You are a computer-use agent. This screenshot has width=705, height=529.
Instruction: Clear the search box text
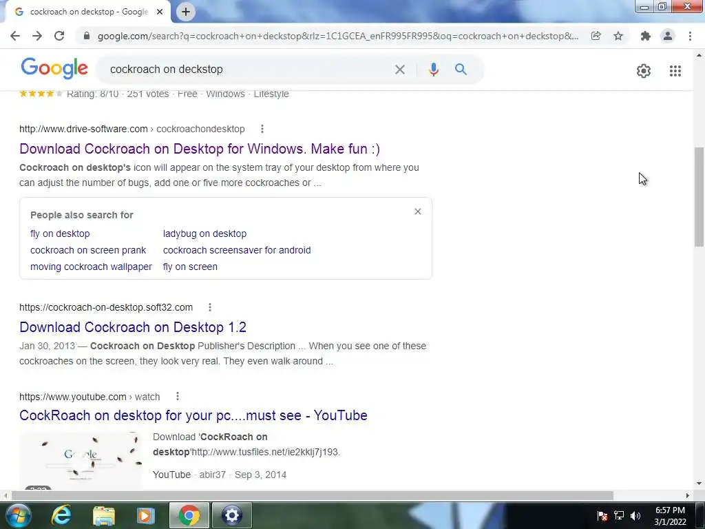click(400, 70)
